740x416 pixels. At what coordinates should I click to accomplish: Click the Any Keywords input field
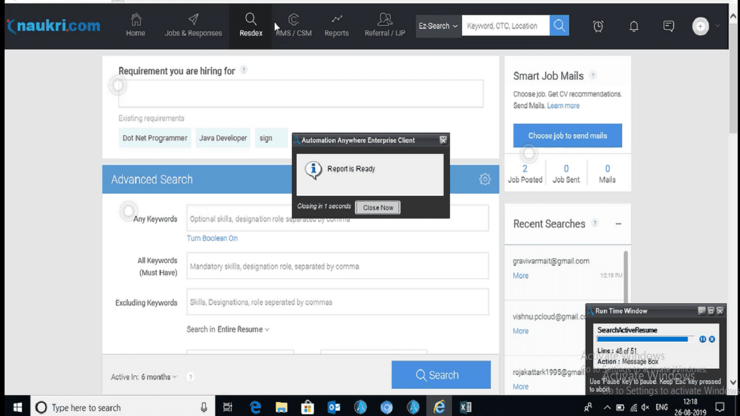338,218
